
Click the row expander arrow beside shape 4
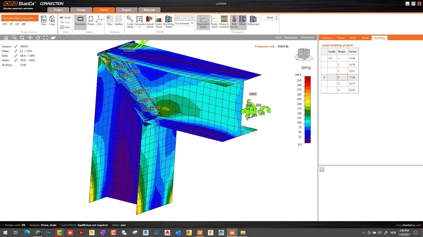[324, 77]
